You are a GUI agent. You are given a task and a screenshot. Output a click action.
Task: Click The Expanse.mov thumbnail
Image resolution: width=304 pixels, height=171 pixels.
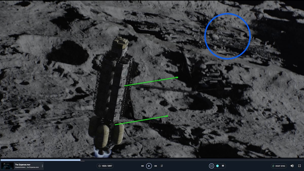[7, 166]
